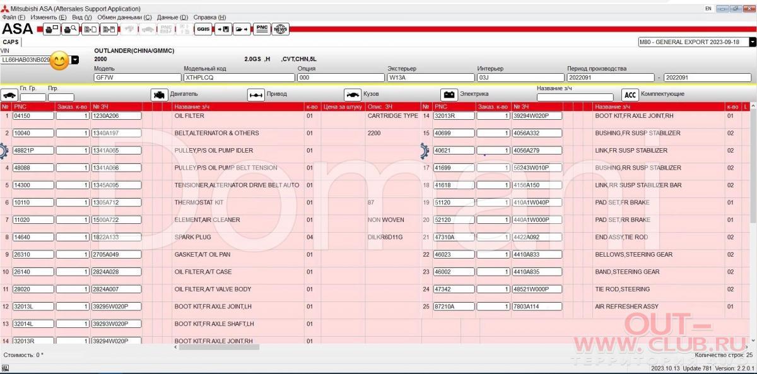Expand the VIN dropdown arrow
This screenshot has height=374, width=757.
tap(75, 60)
